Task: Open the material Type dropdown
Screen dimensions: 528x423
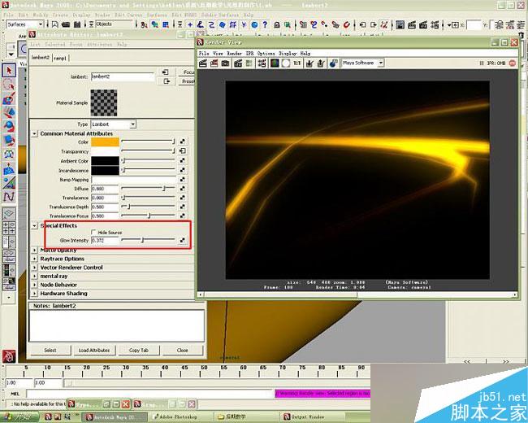Action: (113, 124)
